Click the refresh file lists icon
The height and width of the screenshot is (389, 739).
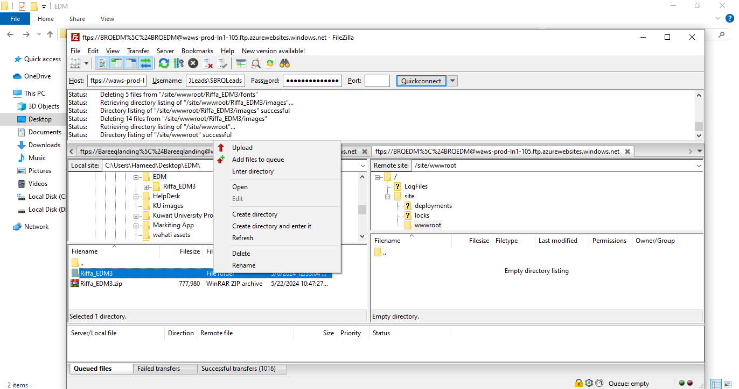[164, 63]
